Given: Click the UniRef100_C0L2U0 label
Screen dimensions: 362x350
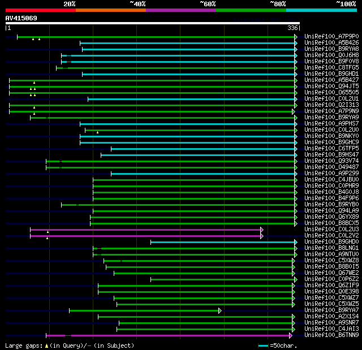Looking at the screenshot, I should [x=331, y=130].
